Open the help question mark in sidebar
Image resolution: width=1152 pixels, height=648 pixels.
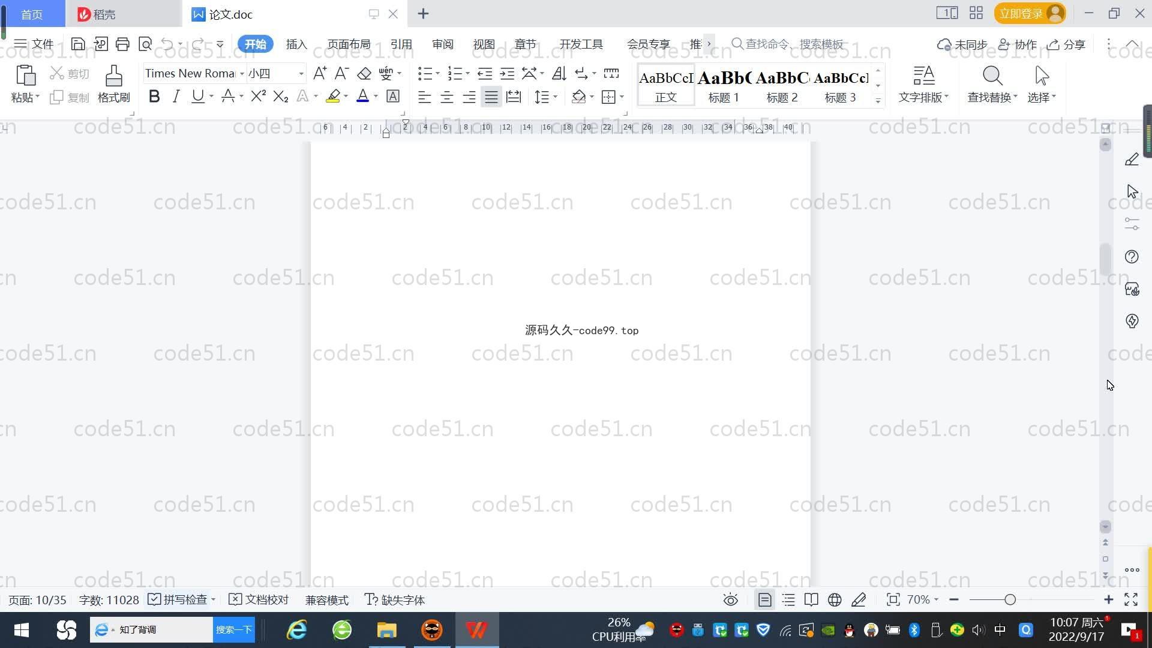[1132, 257]
